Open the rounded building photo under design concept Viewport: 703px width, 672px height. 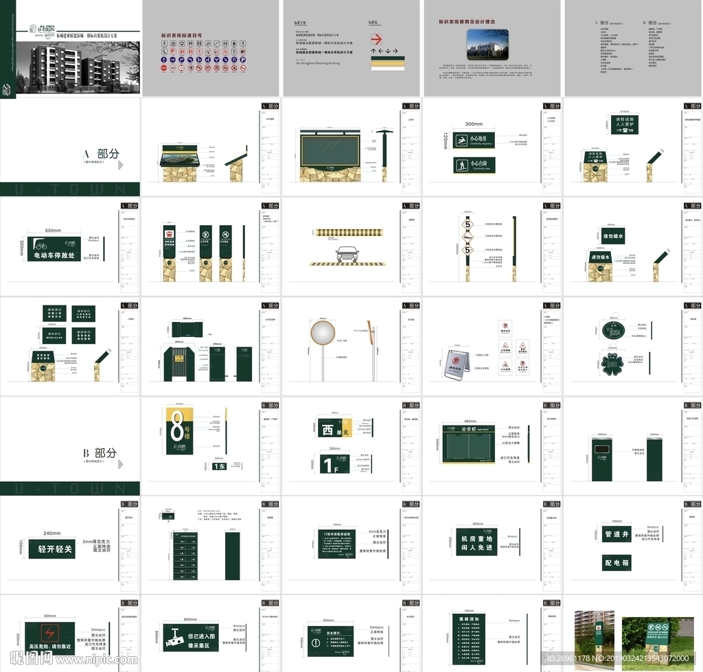click(488, 45)
